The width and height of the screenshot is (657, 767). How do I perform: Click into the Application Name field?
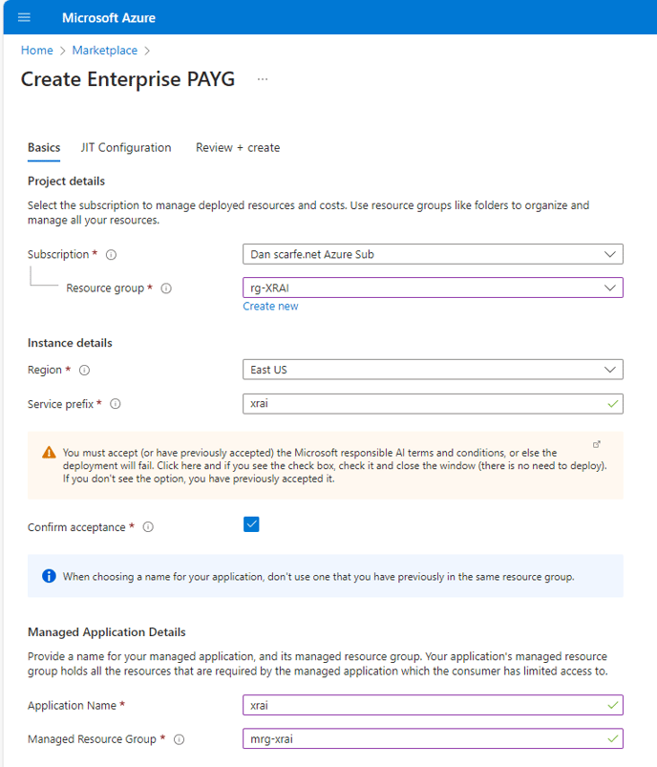433,705
